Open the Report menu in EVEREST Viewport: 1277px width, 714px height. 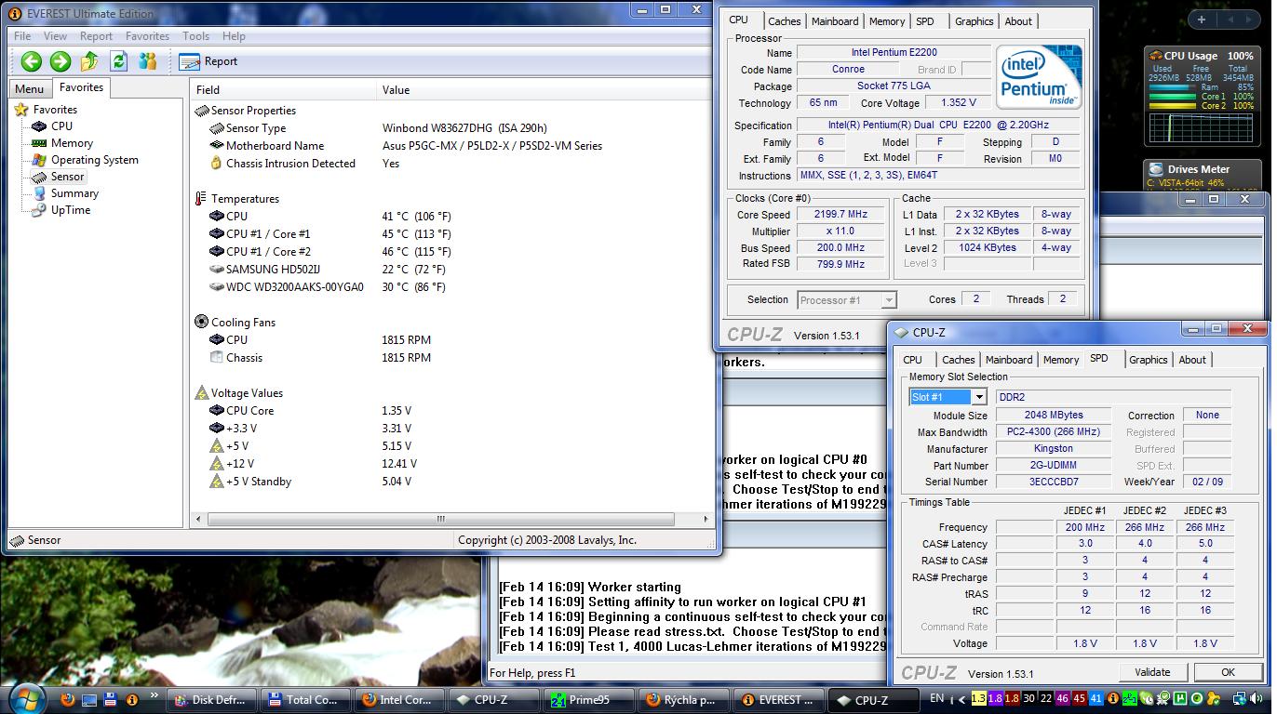pyautogui.click(x=96, y=36)
